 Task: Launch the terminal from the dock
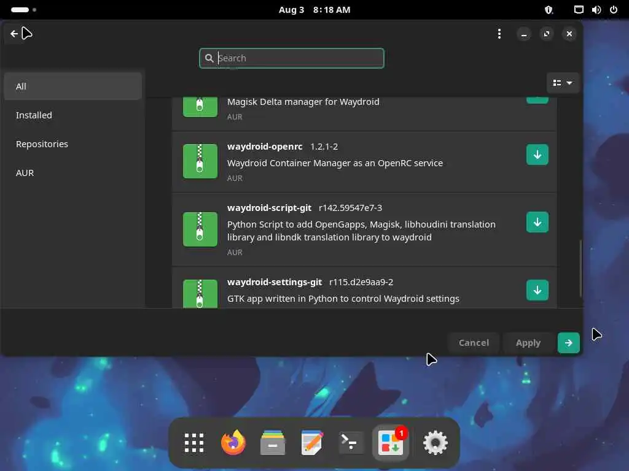(x=351, y=443)
